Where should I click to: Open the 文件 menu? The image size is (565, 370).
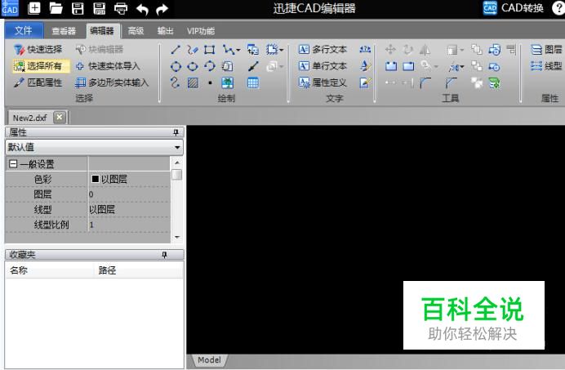tap(24, 31)
